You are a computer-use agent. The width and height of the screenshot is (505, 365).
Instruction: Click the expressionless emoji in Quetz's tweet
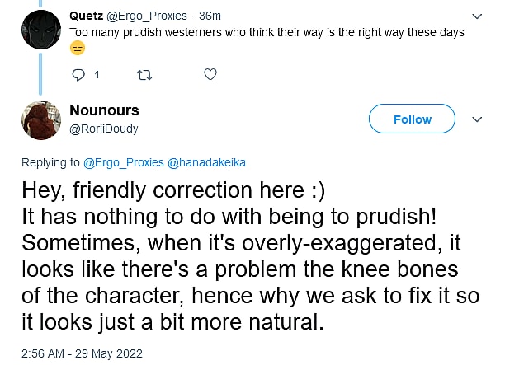77,48
